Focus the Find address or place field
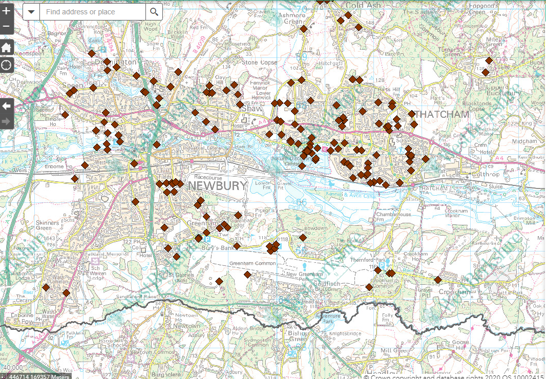The width and height of the screenshot is (546, 379). click(93, 12)
